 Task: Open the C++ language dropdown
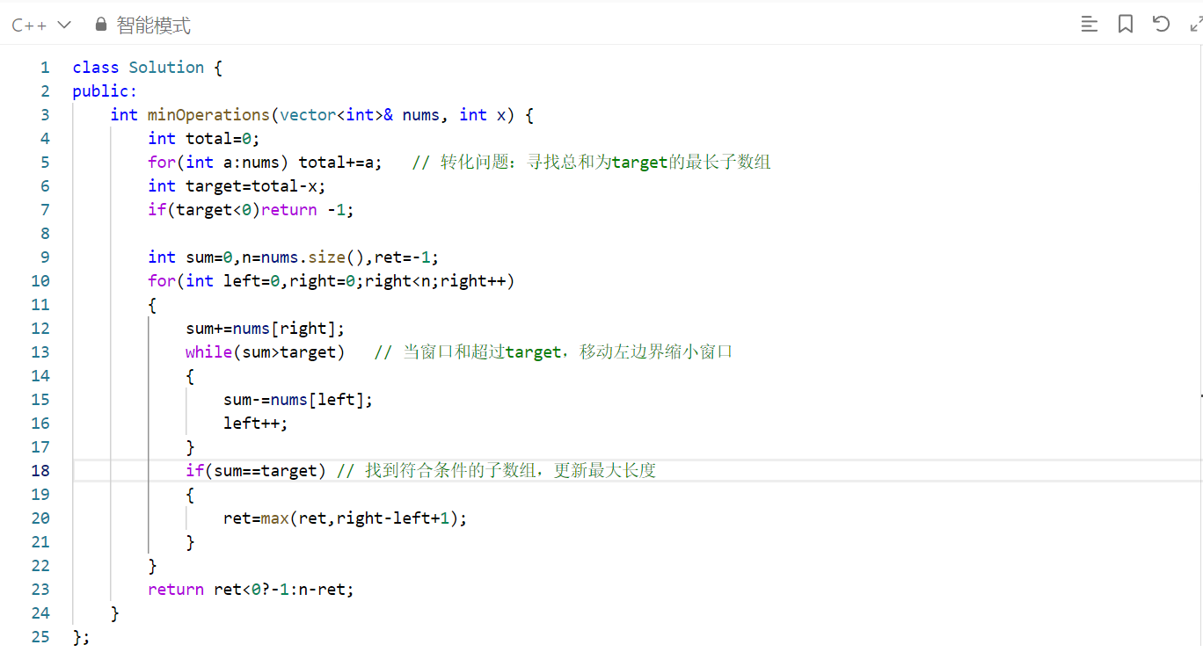40,25
